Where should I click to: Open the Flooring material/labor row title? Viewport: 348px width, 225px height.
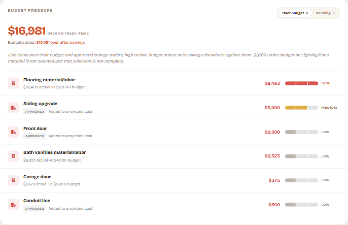pos(49,80)
